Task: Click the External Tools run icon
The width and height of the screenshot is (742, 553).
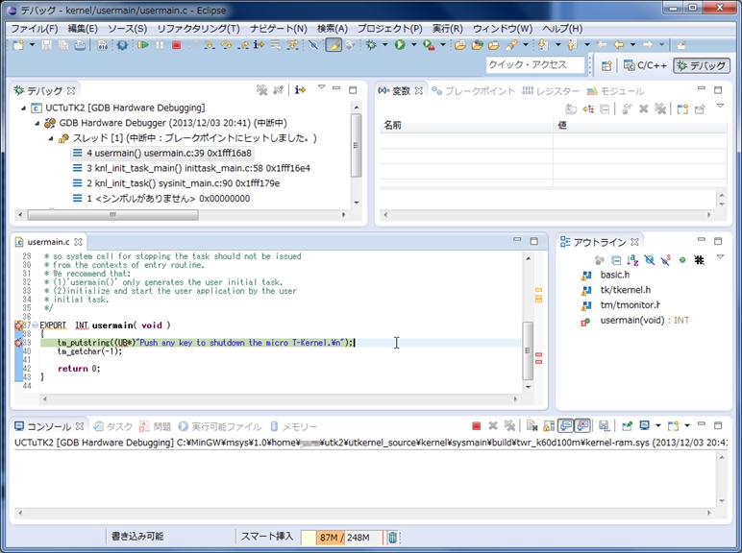Action: (430, 45)
